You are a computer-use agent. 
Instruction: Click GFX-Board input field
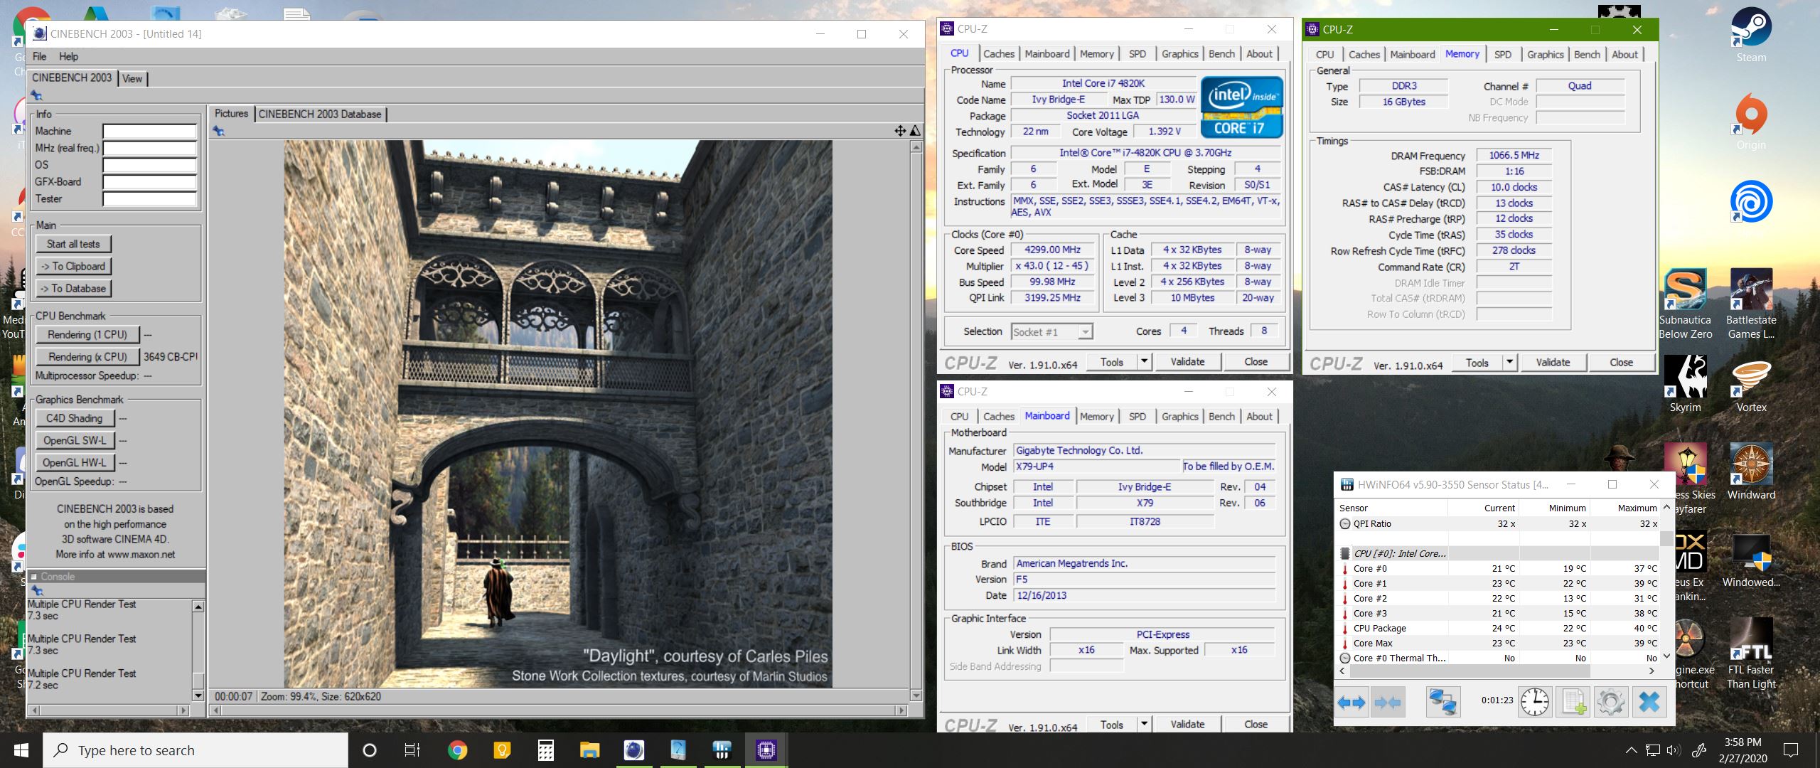pyautogui.click(x=149, y=181)
